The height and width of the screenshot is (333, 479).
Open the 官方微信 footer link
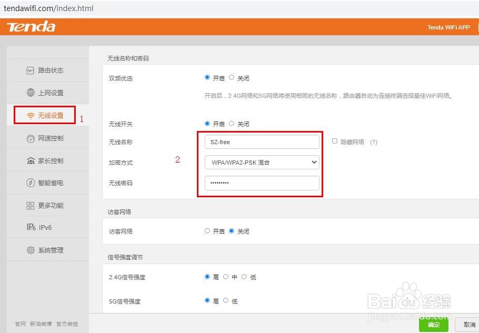click(x=67, y=325)
